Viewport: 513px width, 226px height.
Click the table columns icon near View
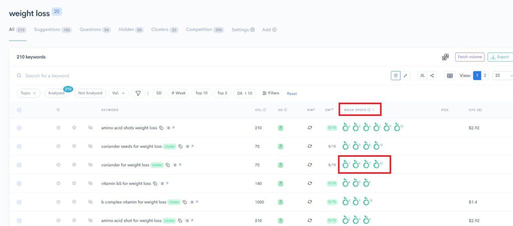[450, 76]
